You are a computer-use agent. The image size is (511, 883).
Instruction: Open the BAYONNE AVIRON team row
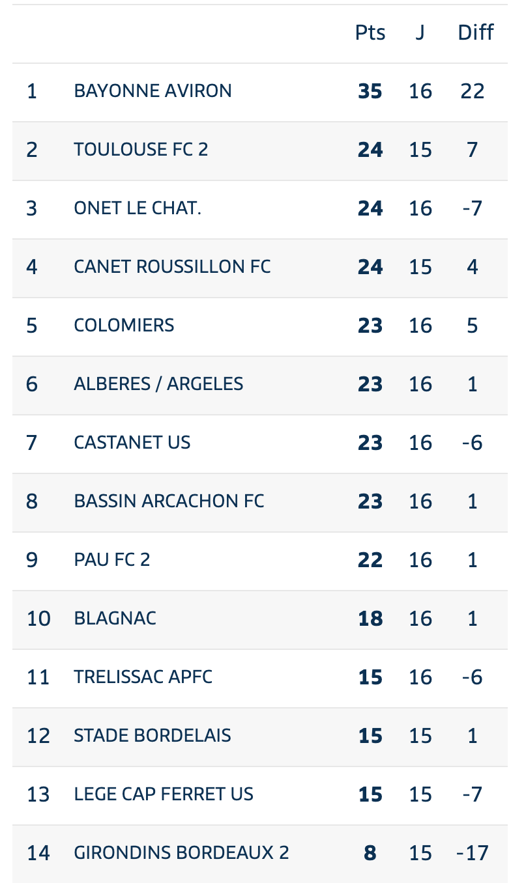pyautogui.click(x=260, y=92)
